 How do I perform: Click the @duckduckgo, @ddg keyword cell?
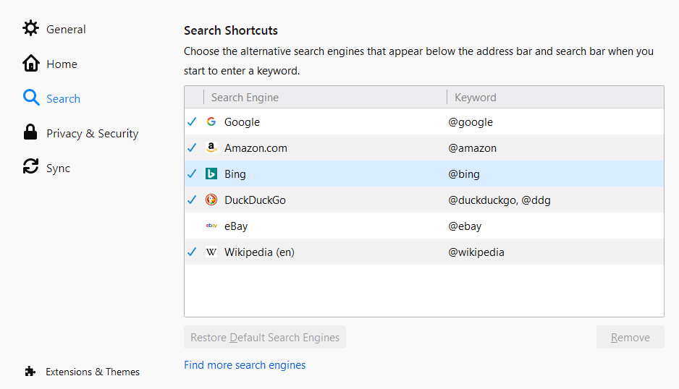pyautogui.click(x=499, y=200)
